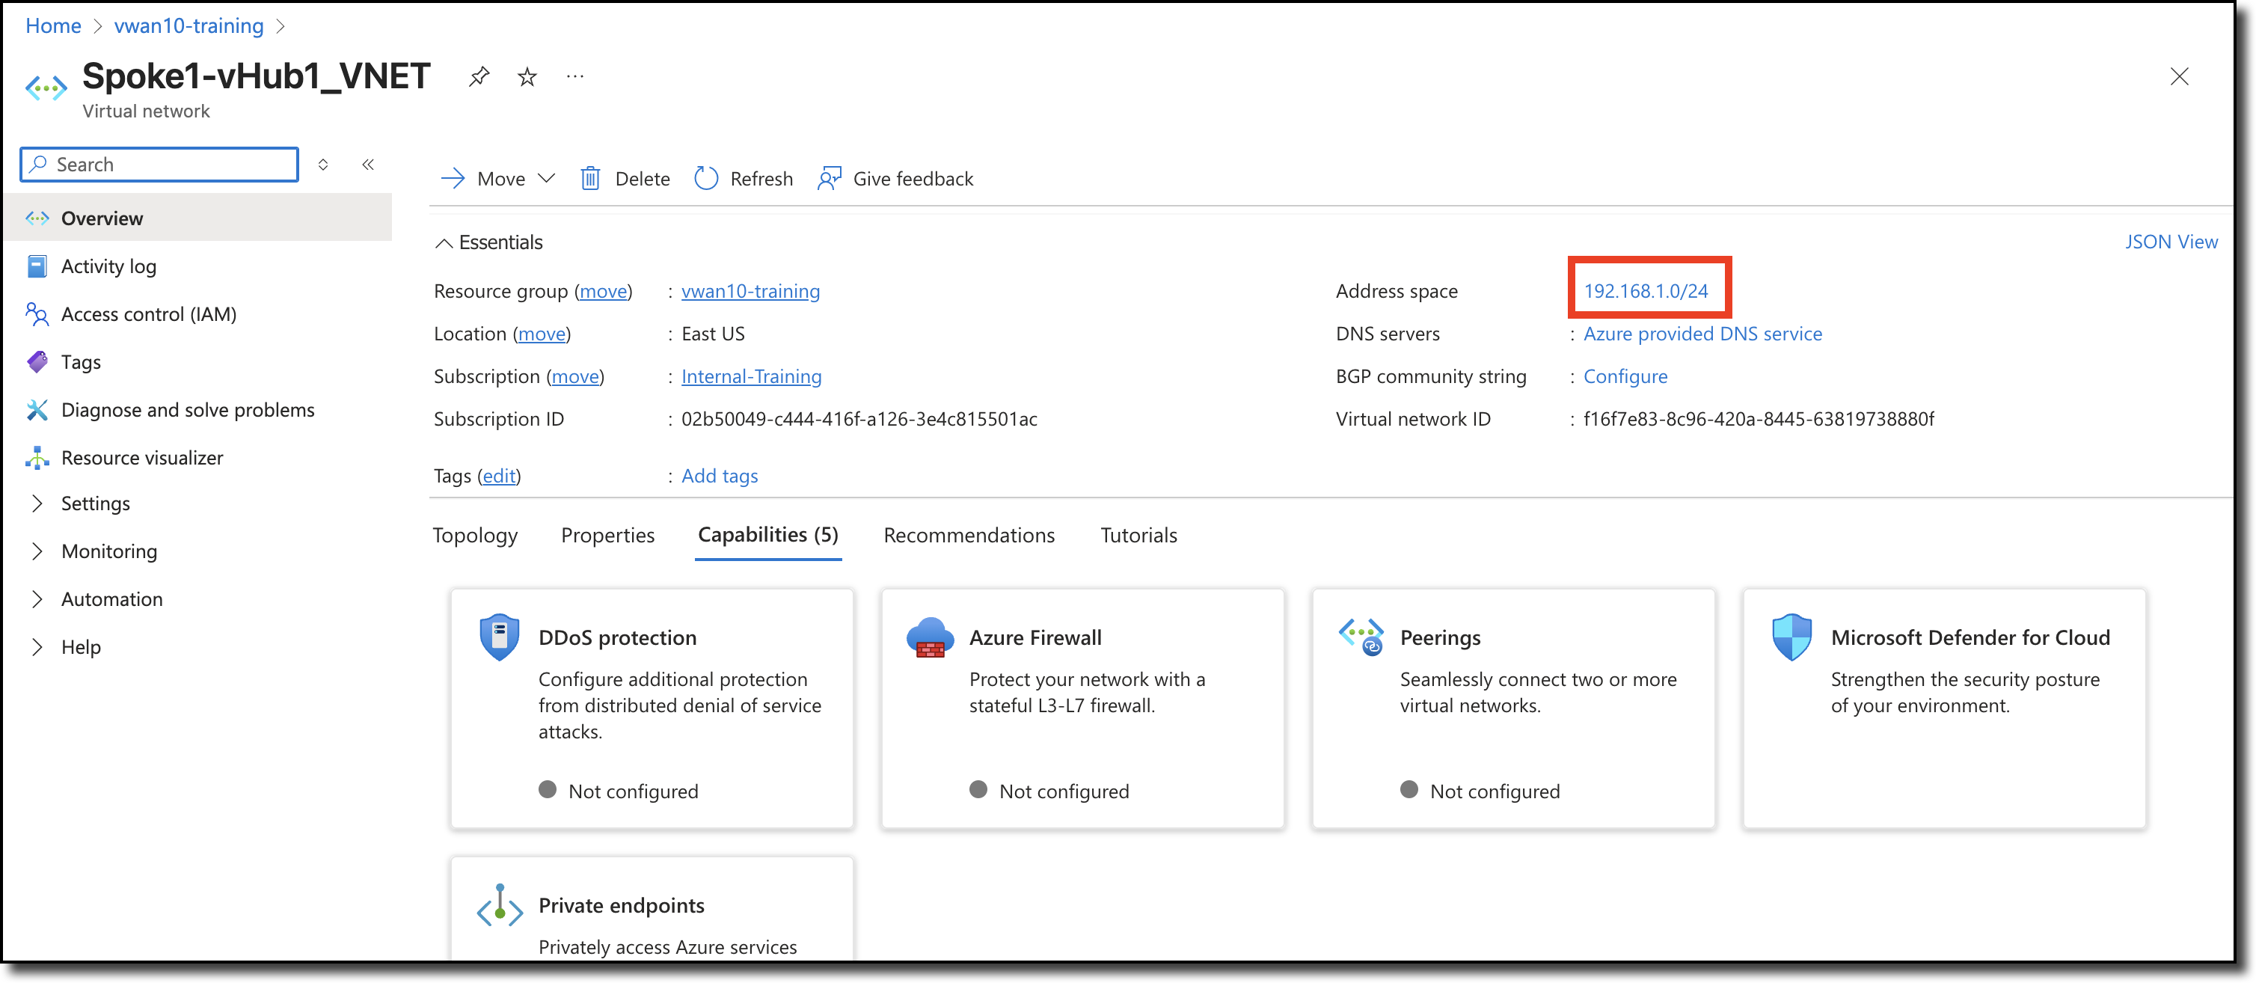Open the Resource visualizer page

click(x=142, y=457)
